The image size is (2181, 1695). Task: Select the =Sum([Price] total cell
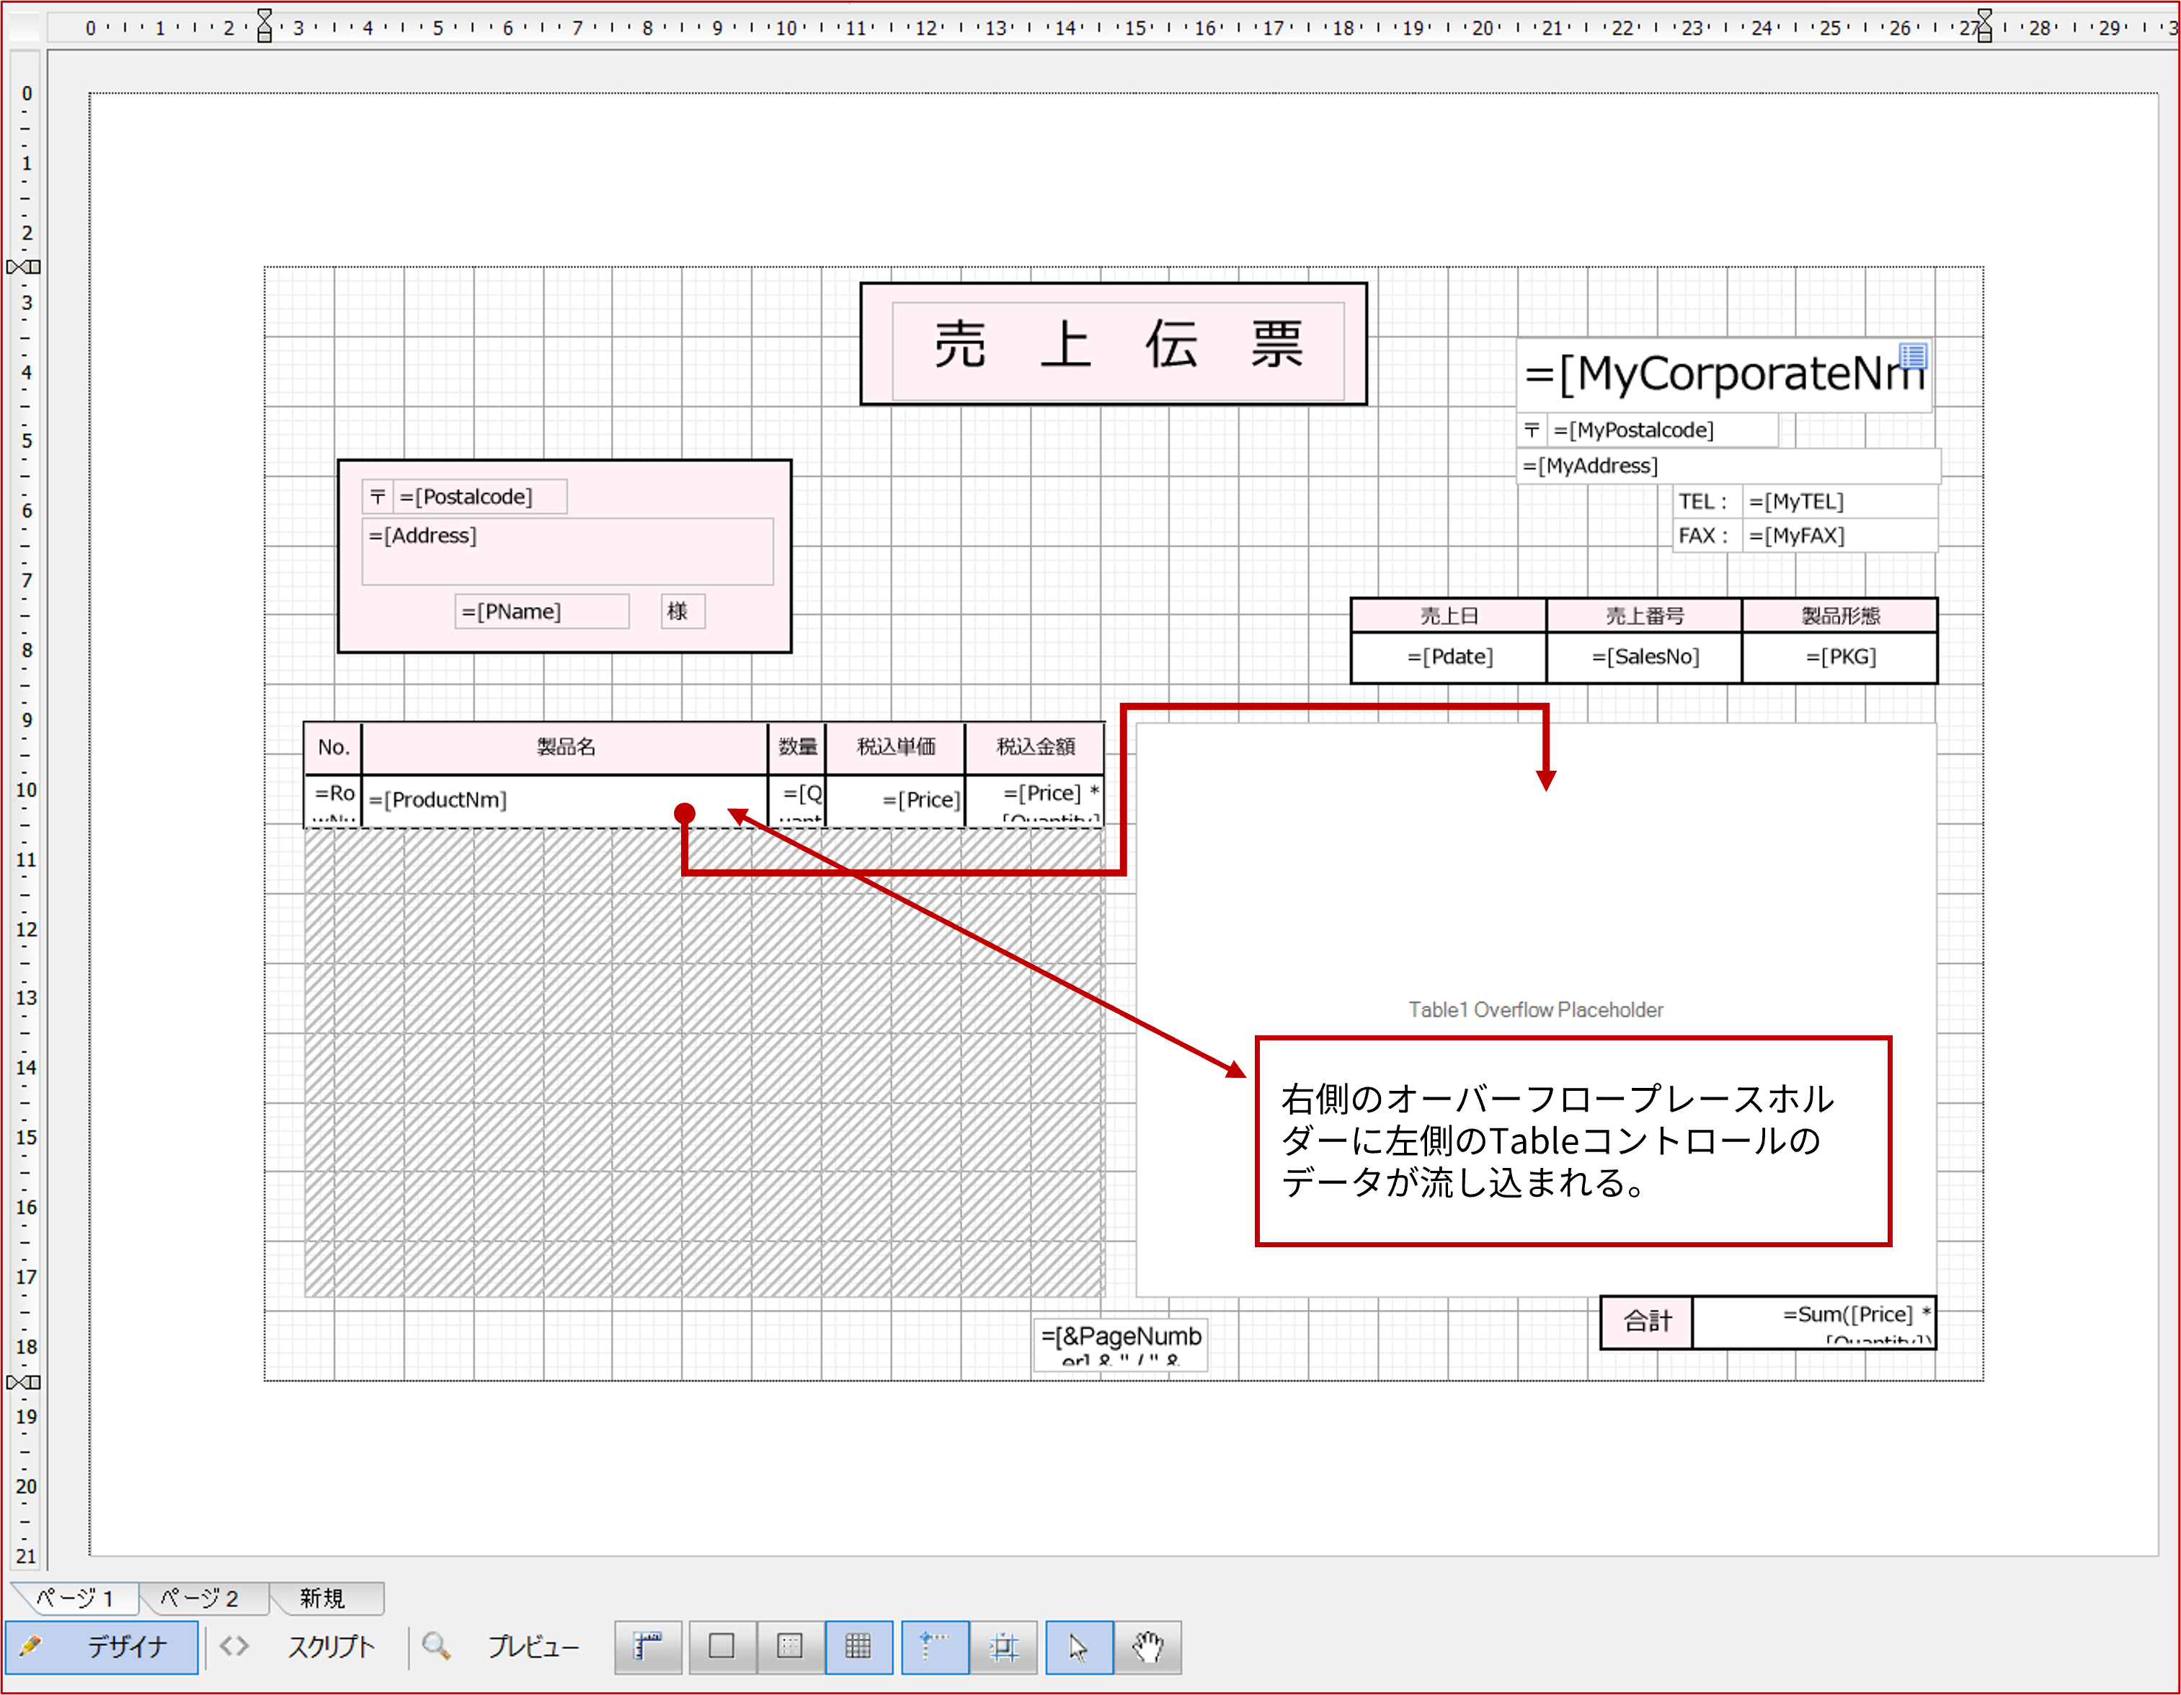[1815, 1322]
